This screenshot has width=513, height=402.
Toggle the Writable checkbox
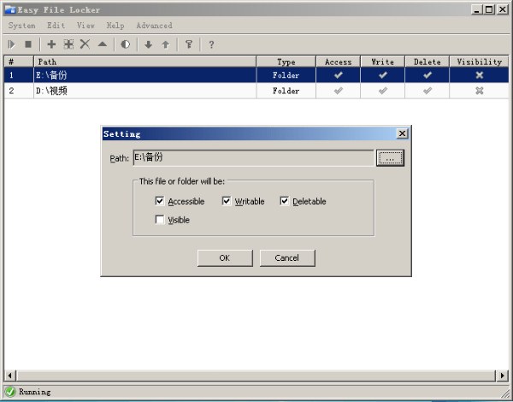(227, 201)
